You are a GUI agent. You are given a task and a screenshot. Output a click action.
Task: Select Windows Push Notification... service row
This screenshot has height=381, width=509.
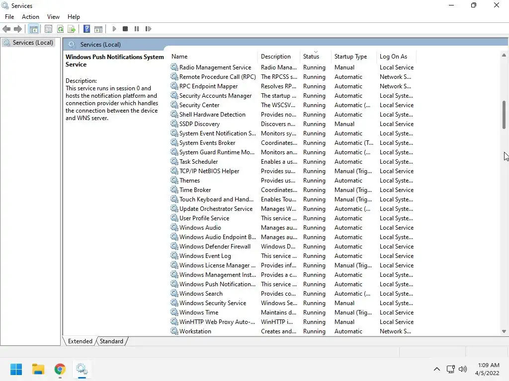coord(292,284)
